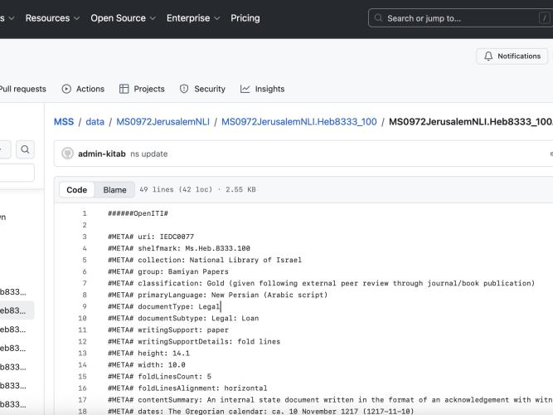Viewport: 553px width, 415px height.
Task: Click the file tree search magnifier icon
Action: click(x=25, y=149)
